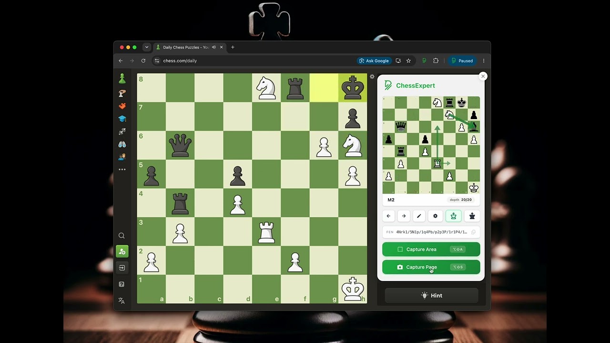Open the chess.com pawn logo home
The image size is (610, 343).
pyautogui.click(x=122, y=79)
